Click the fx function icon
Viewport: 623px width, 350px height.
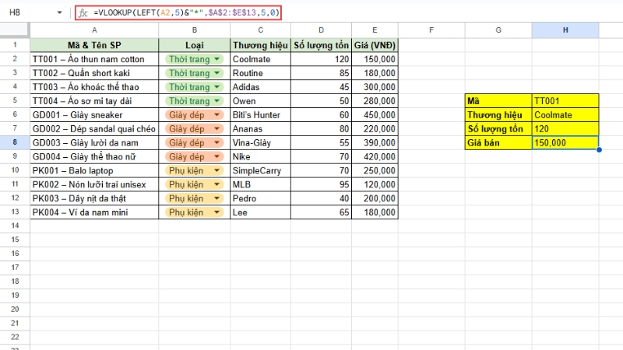tap(83, 13)
